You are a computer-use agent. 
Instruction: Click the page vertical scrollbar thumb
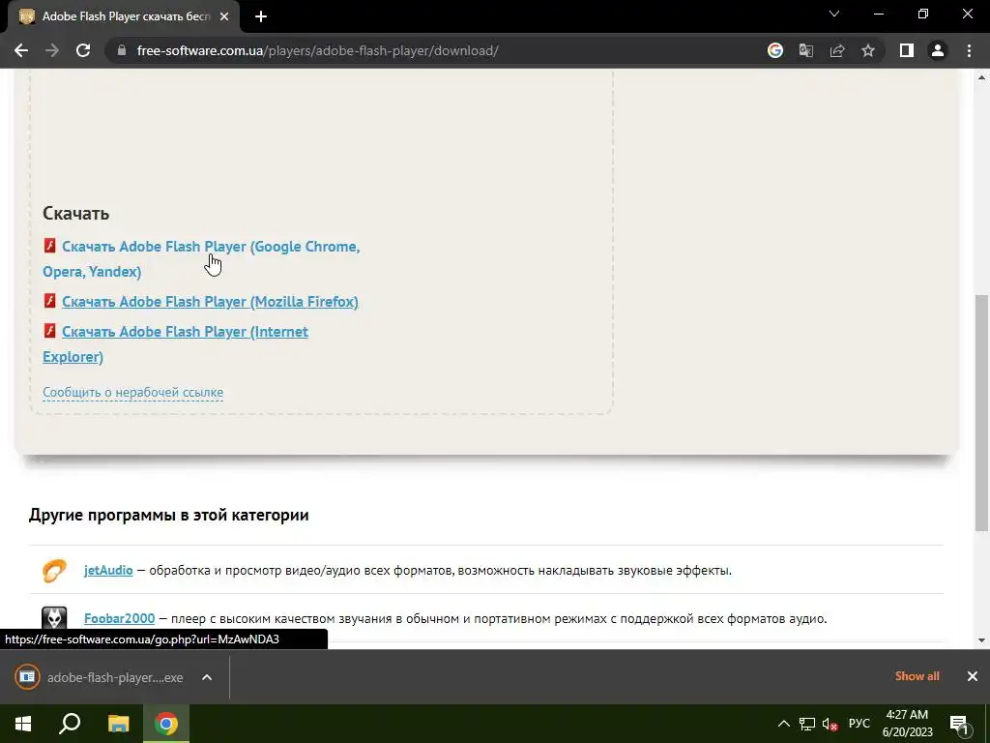coord(981,412)
